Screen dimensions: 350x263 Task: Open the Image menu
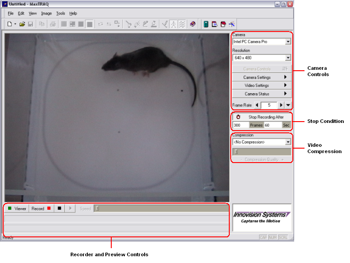(46, 14)
